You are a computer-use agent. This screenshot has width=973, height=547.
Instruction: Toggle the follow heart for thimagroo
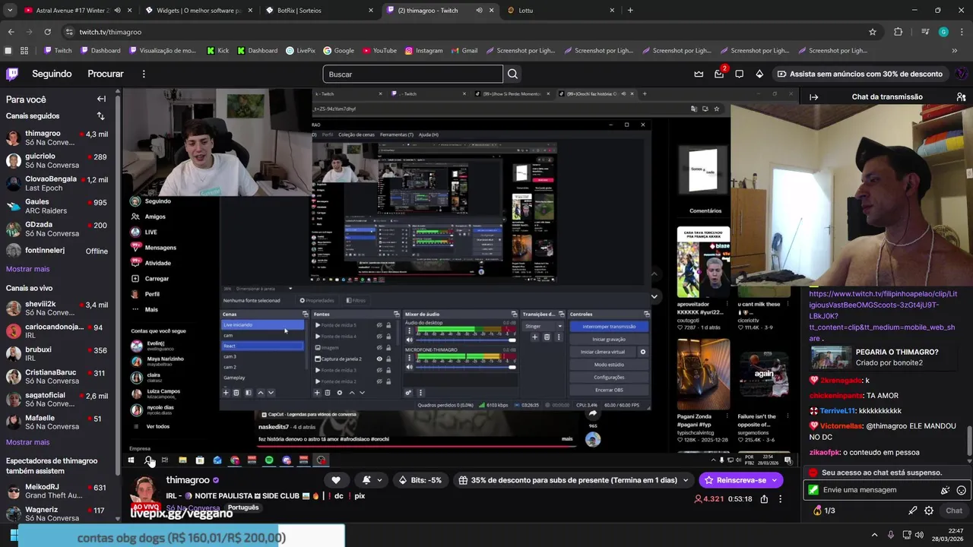[335, 480]
